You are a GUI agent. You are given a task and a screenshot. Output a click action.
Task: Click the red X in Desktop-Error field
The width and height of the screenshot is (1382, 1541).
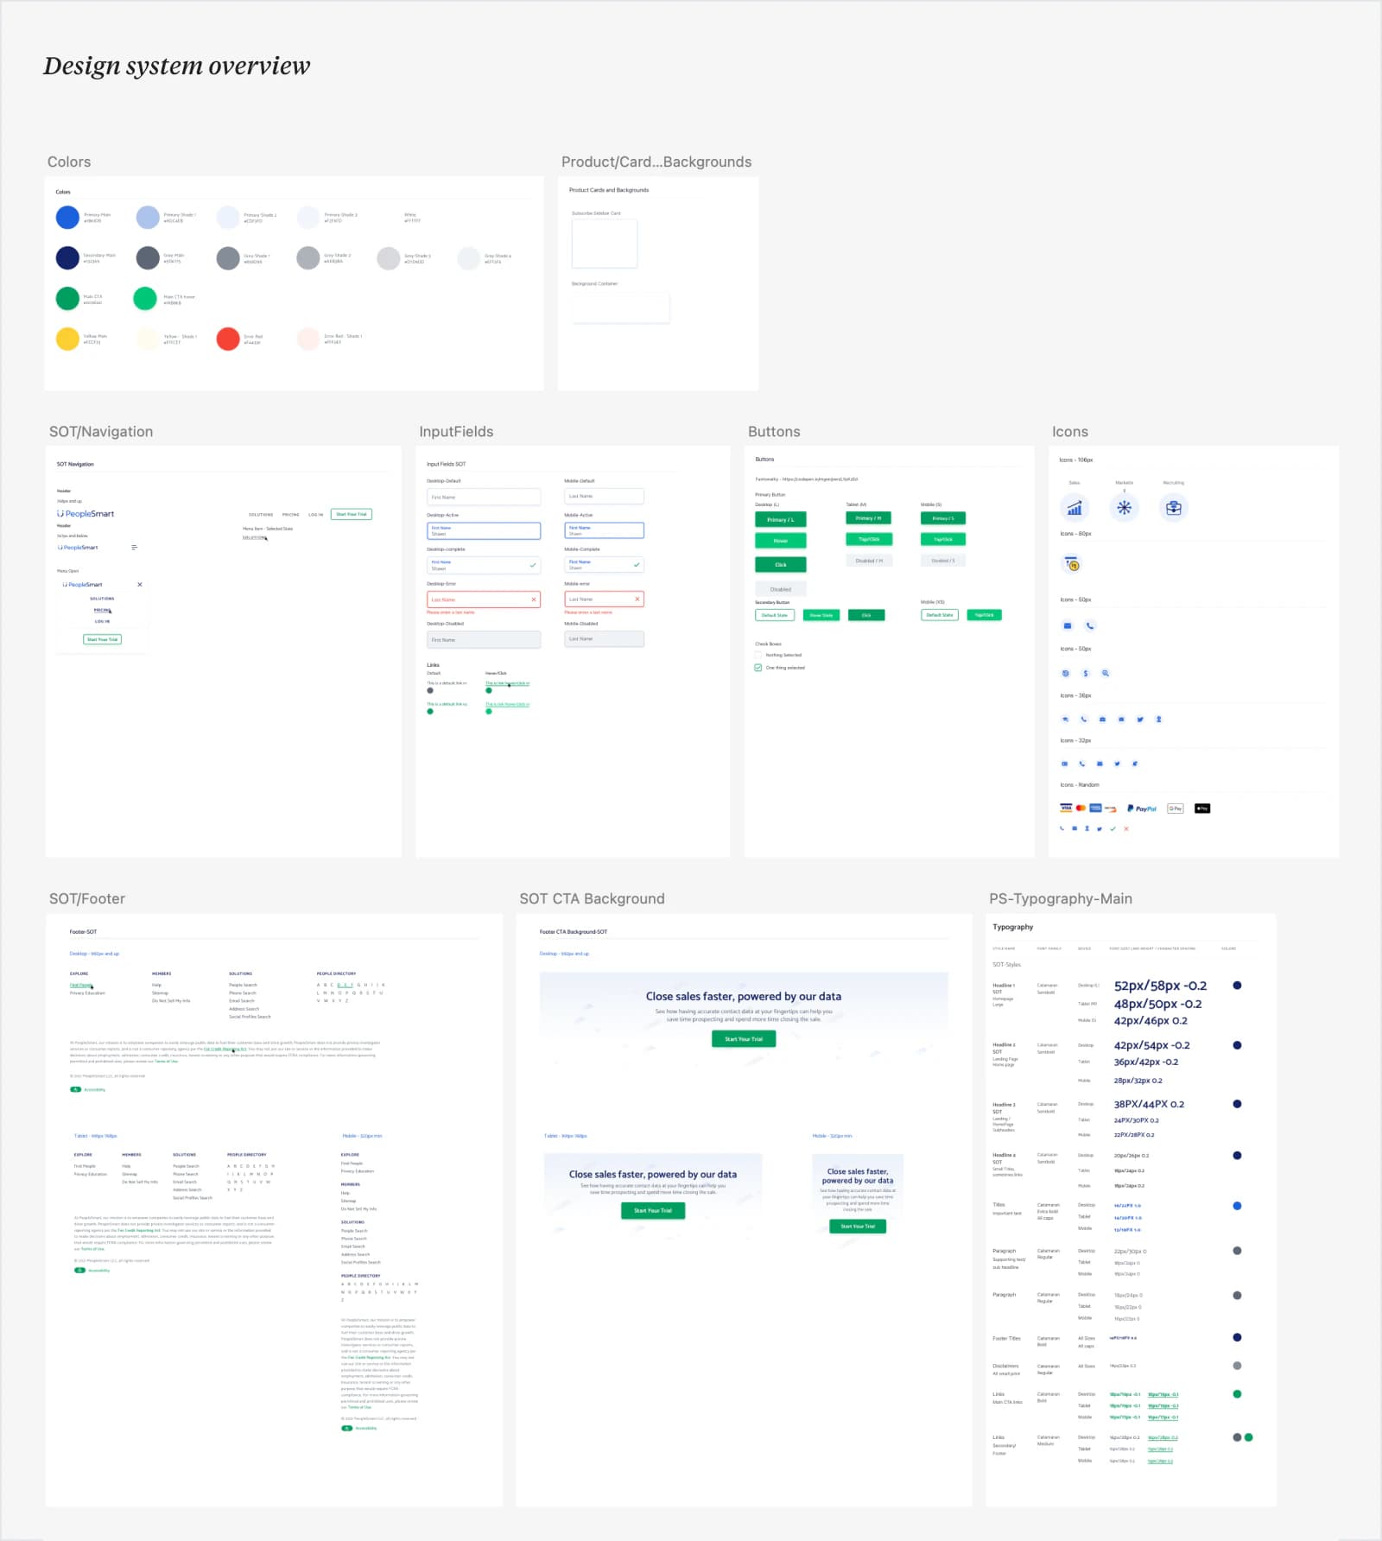534,599
